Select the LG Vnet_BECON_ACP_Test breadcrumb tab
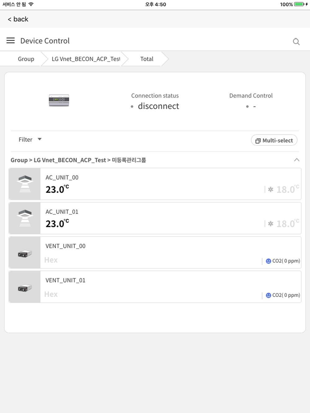310x413 pixels. pyautogui.click(x=86, y=59)
